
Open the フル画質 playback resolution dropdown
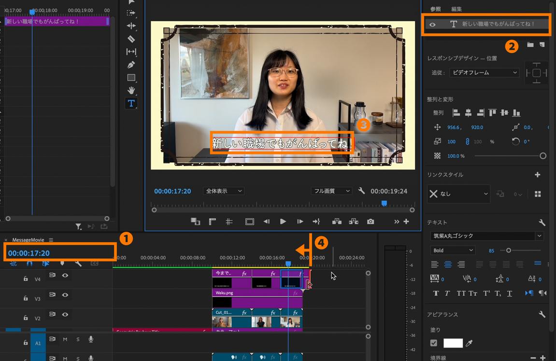(x=331, y=191)
